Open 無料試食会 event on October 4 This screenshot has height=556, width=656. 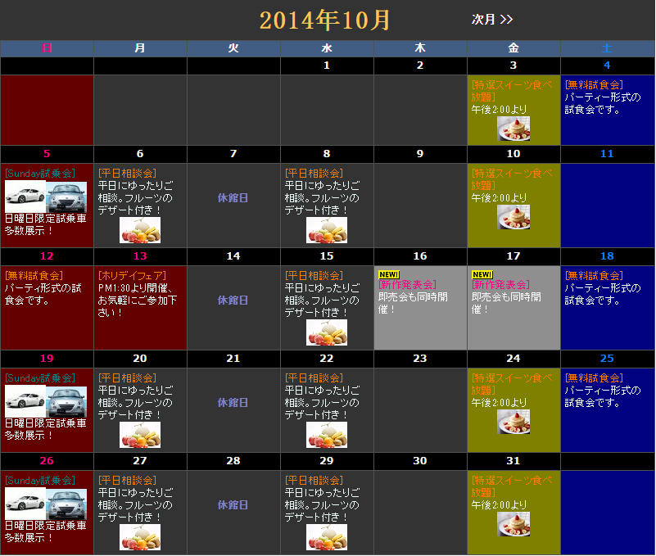click(594, 84)
